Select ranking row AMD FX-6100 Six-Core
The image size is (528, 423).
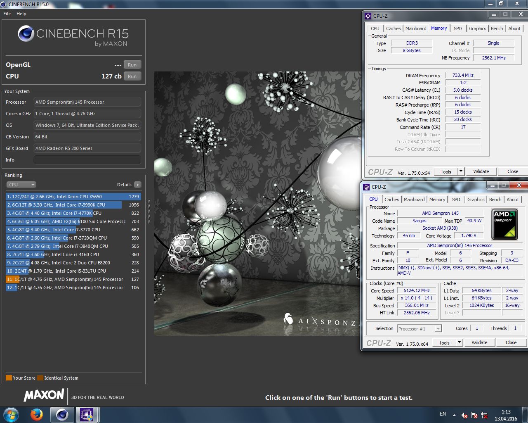point(73,221)
